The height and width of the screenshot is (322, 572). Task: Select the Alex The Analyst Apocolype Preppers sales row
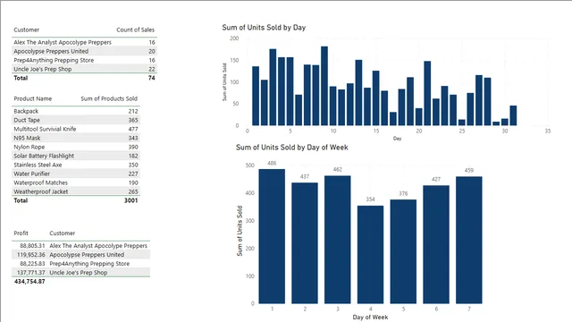tap(84, 42)
